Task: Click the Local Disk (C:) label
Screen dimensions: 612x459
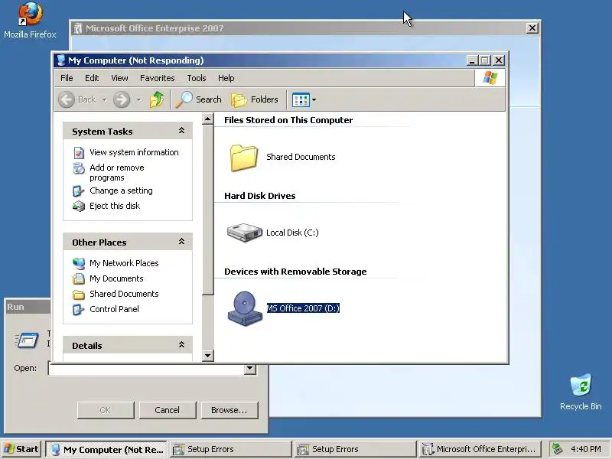Action: 292,233
